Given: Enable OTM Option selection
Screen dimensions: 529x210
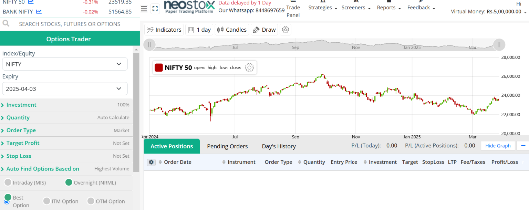Looking at the screenshot, I should (91, 201).
